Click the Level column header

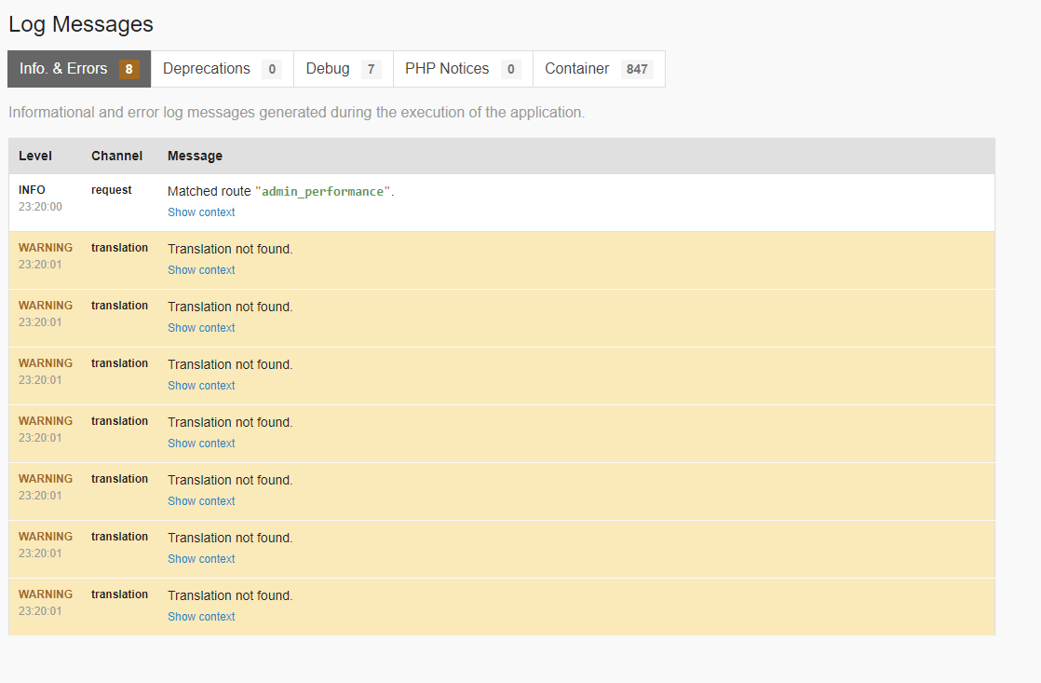click(x=35, y=156)
